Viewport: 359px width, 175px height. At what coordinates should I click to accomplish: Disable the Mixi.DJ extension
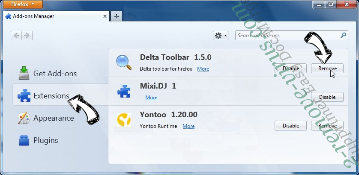[327, 97]
